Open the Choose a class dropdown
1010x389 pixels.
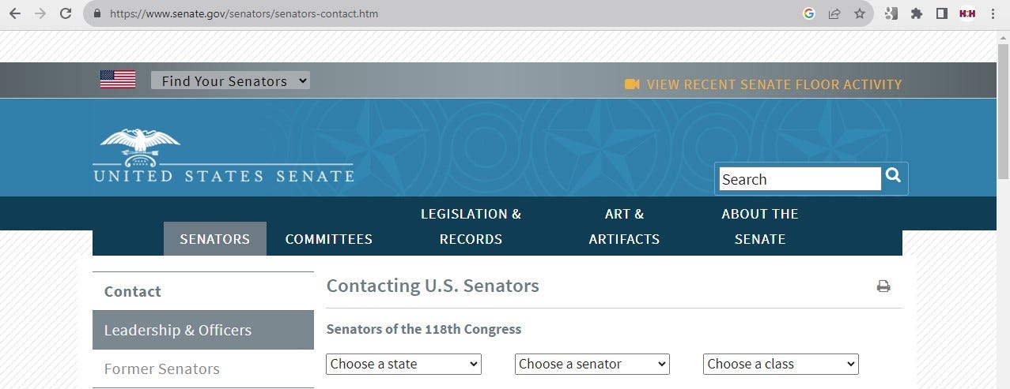781,364
